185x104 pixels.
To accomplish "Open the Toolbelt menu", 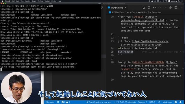I will (47, 1).
